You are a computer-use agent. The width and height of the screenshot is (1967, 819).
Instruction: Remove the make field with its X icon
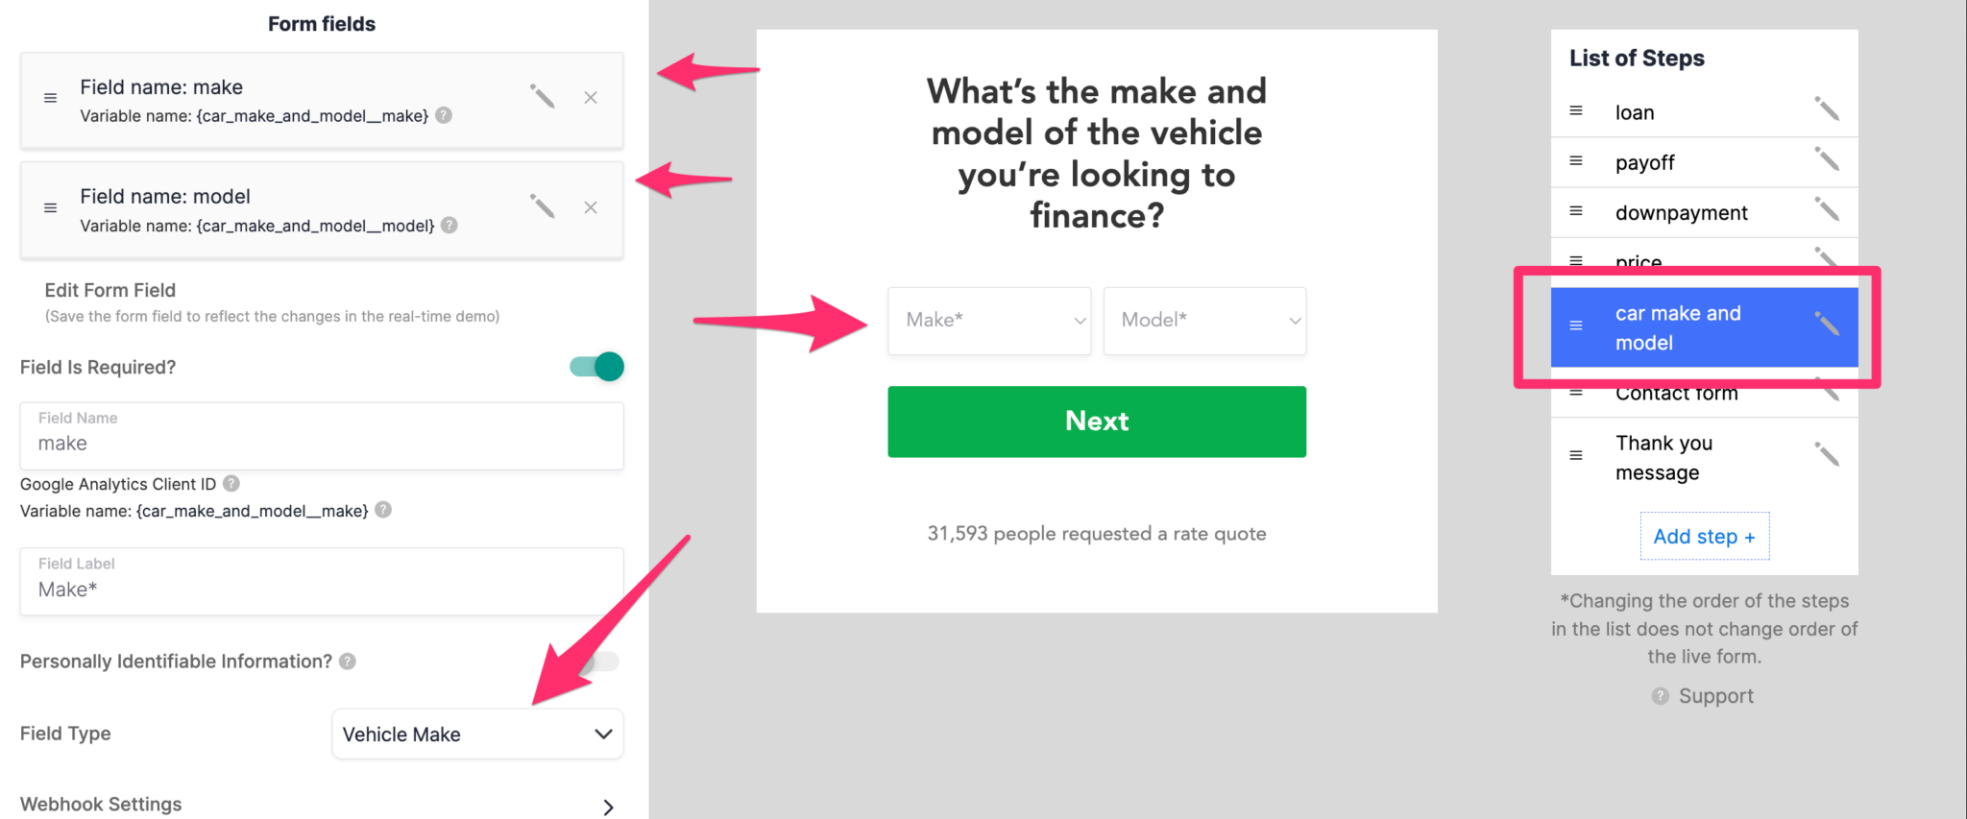tap(590, 97)
